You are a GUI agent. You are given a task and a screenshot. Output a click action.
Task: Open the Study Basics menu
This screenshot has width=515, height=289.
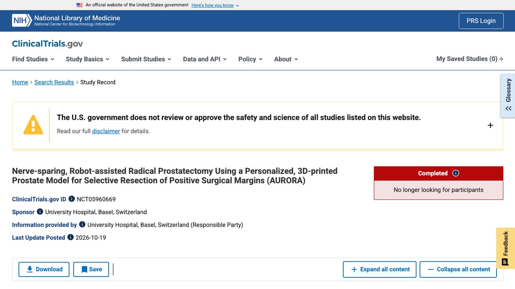(87, 59)
